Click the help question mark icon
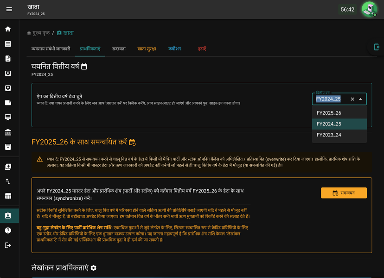384x278 pixels. coord(8,230)
